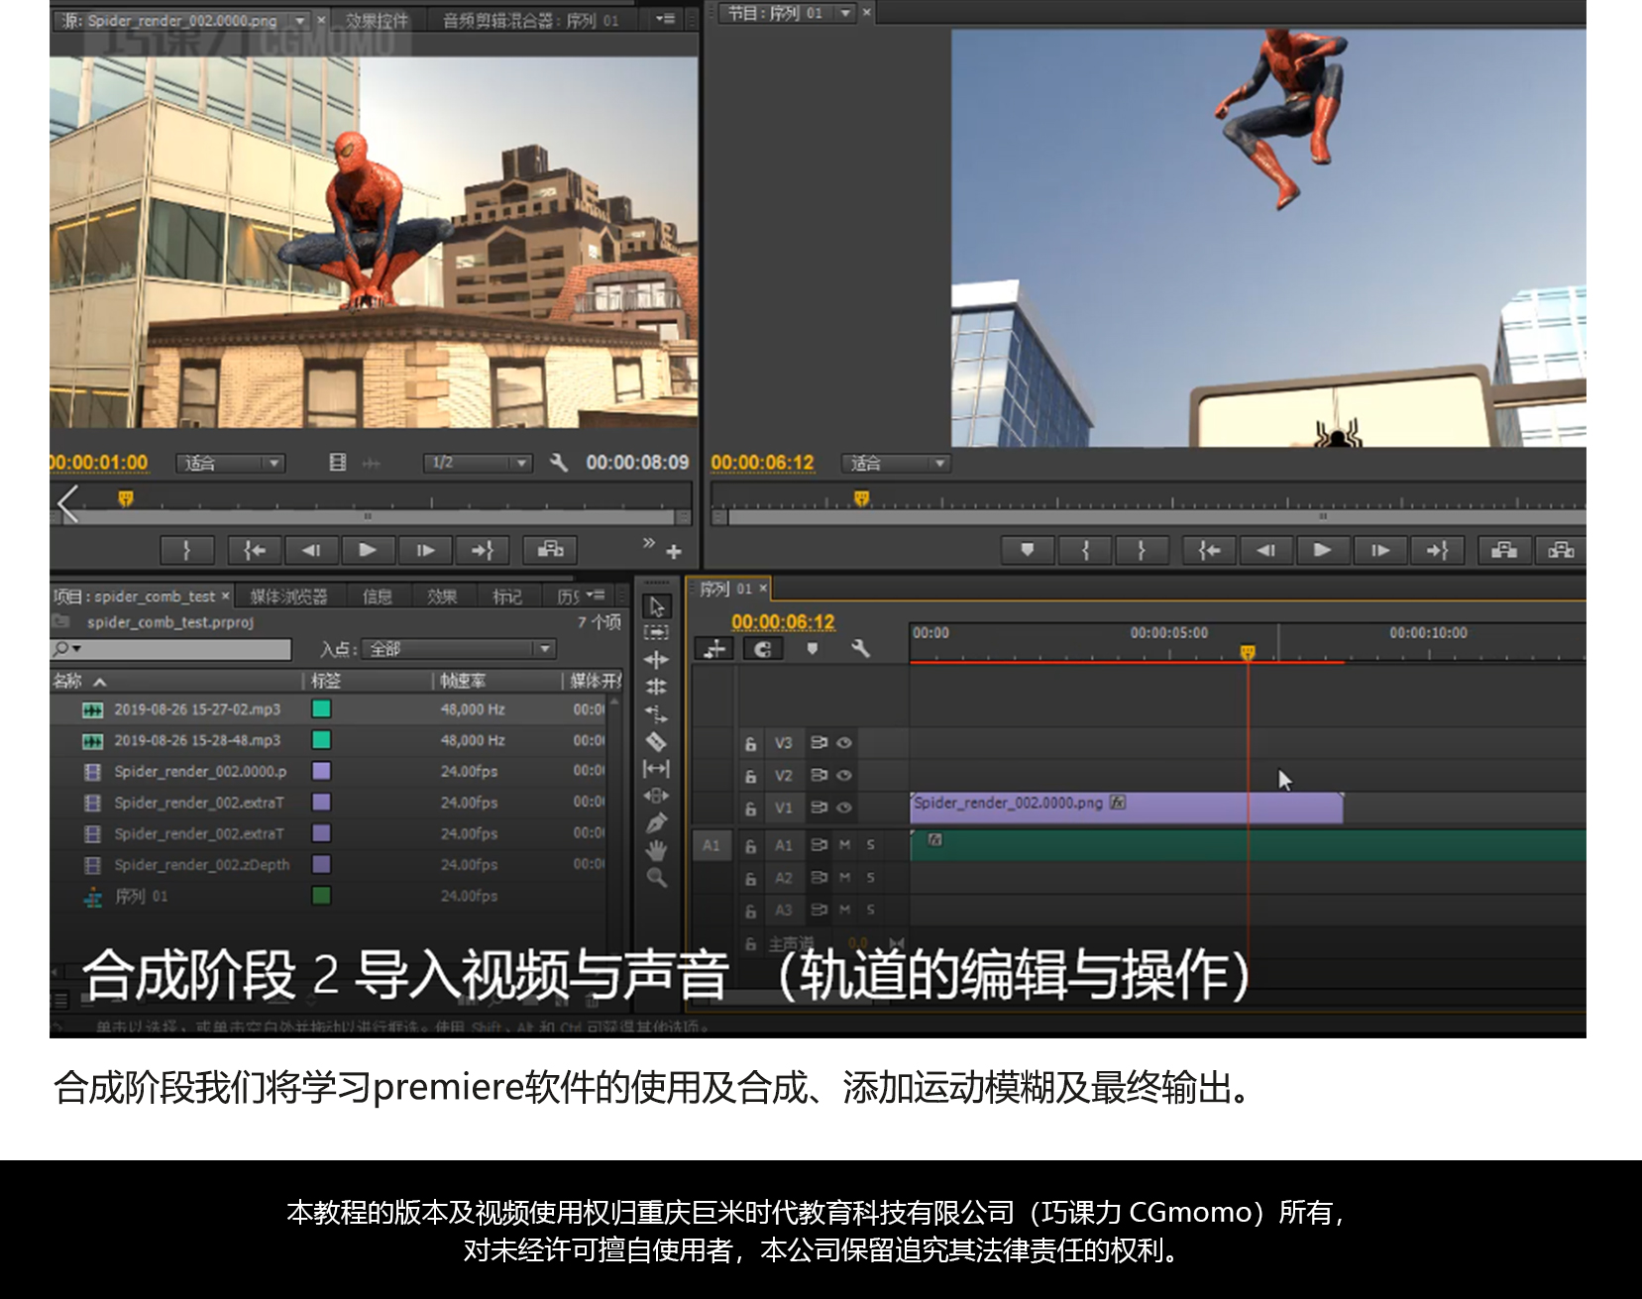Open 入点 全部 filter dropdown

pos(459,649)
